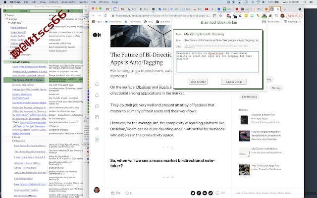This screenshot has width=317, height=198.
Task: Click Save & Group button
Action: 234,82
